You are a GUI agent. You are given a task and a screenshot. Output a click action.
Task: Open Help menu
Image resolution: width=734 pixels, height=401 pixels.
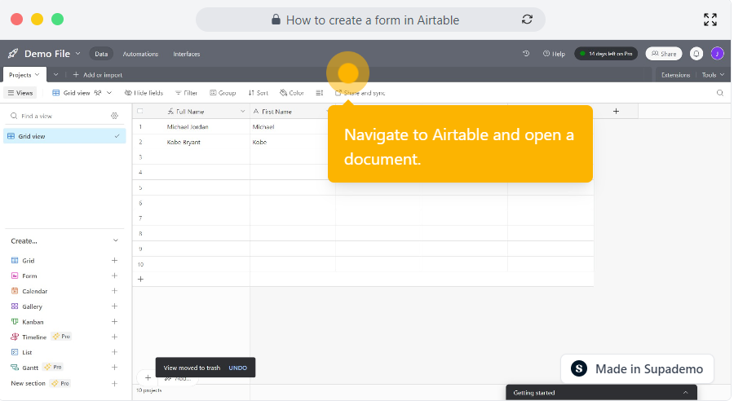pyautogui.click(x=554, y=54)
